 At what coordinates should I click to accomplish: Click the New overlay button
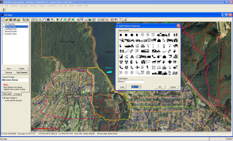coord(9,69)
